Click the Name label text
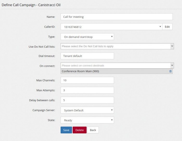 51,17
